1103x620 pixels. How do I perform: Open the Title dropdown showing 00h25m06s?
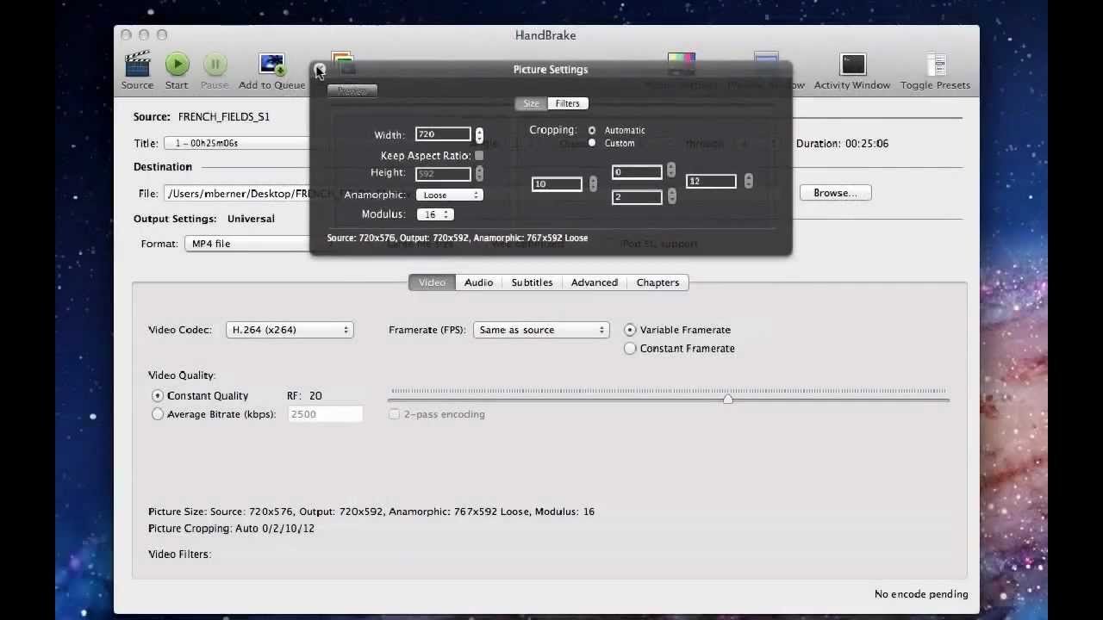tap(239, 143)
